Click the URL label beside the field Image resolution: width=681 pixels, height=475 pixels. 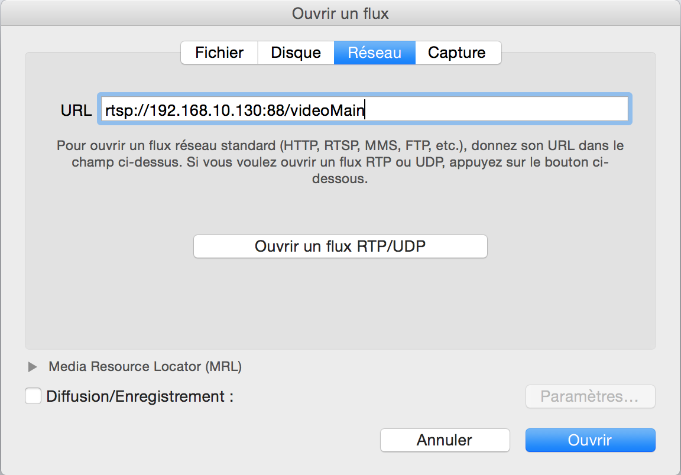(76, 110)
